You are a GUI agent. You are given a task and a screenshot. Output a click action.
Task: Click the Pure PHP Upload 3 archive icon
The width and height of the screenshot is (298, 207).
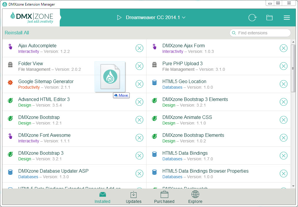154,65
